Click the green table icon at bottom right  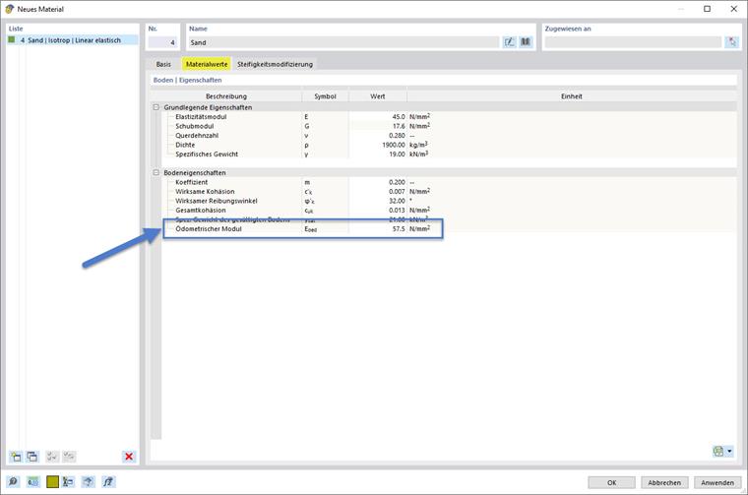717,451
